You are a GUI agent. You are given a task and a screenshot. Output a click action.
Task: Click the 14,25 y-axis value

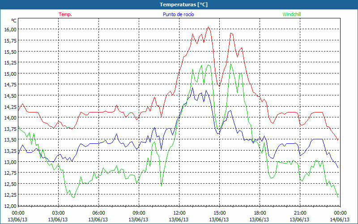click(10, 107)
